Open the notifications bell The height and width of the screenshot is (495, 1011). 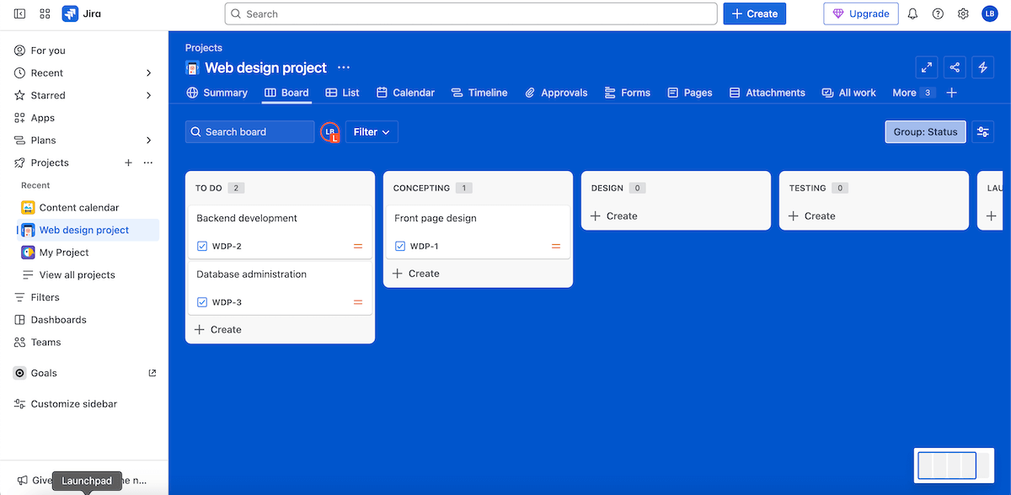[x=912, y=14]
